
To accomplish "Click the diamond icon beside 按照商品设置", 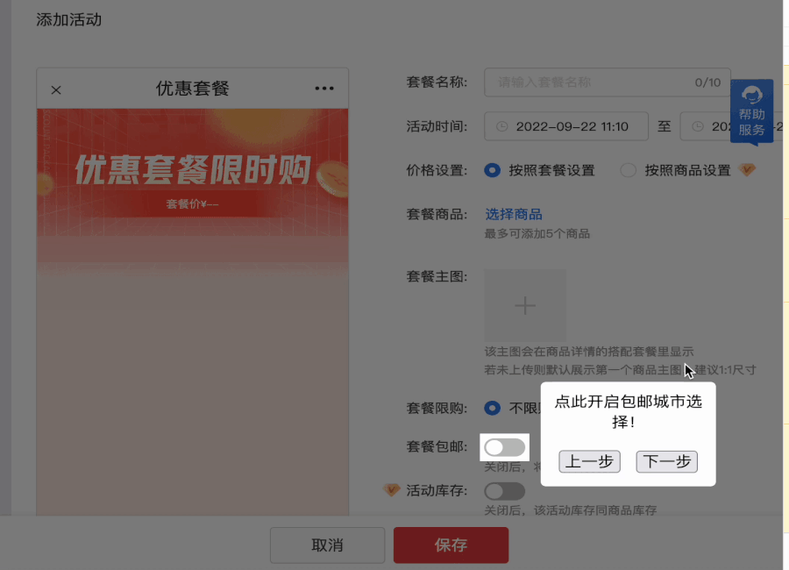I will coord(750,170).
